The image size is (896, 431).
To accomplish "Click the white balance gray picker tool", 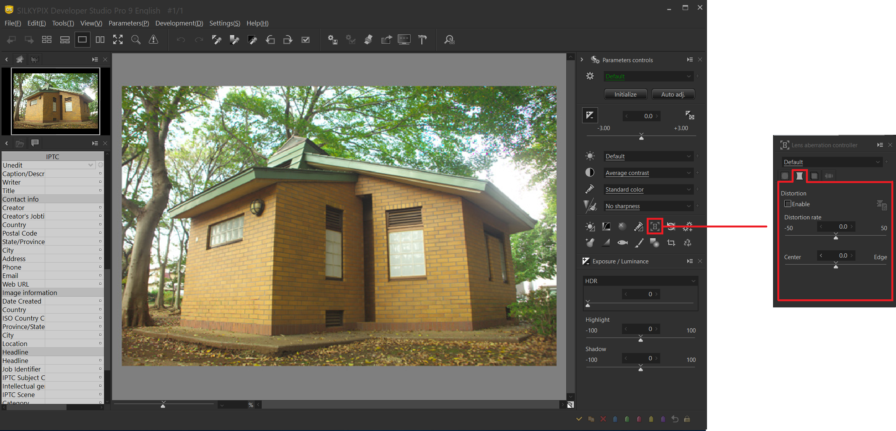I will [x=216, y=39].
